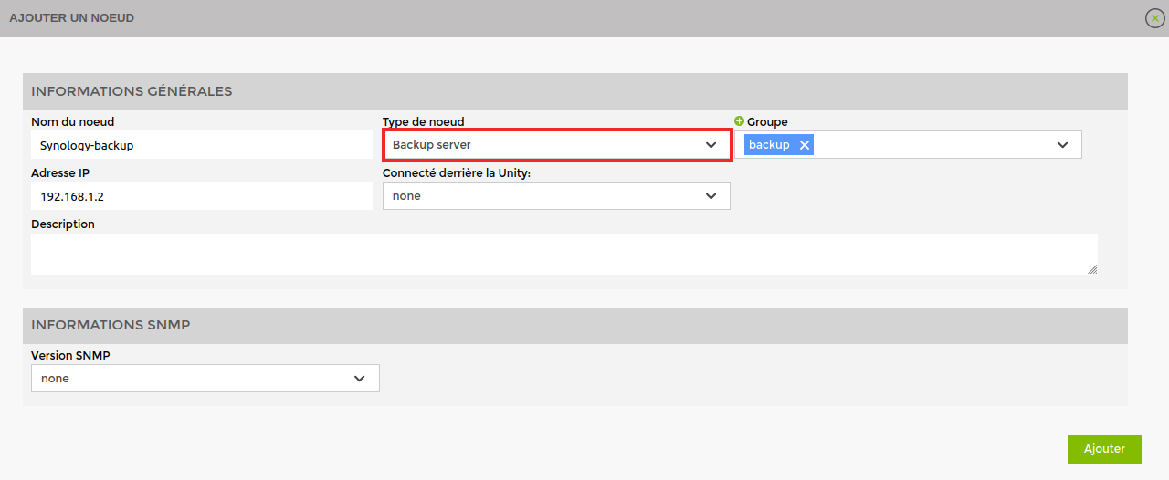Grab the Description field resize handle
The image size is (1169, 480).
tap(1092, 269)
